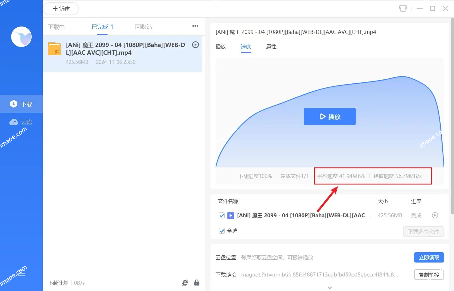Open the skin theme shirt icon
454x291 pixels.
coord(403,8)
